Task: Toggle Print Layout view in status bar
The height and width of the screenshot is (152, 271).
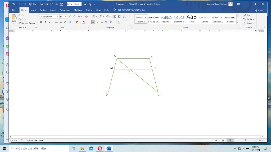Action: tap(223, 140)
